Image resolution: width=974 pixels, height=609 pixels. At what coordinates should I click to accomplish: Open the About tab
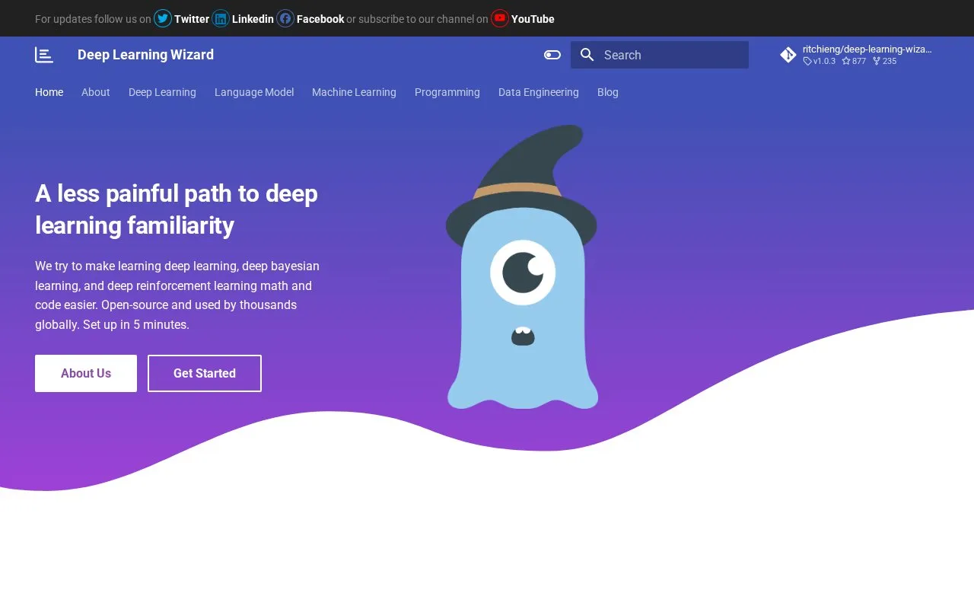point(96,92)
